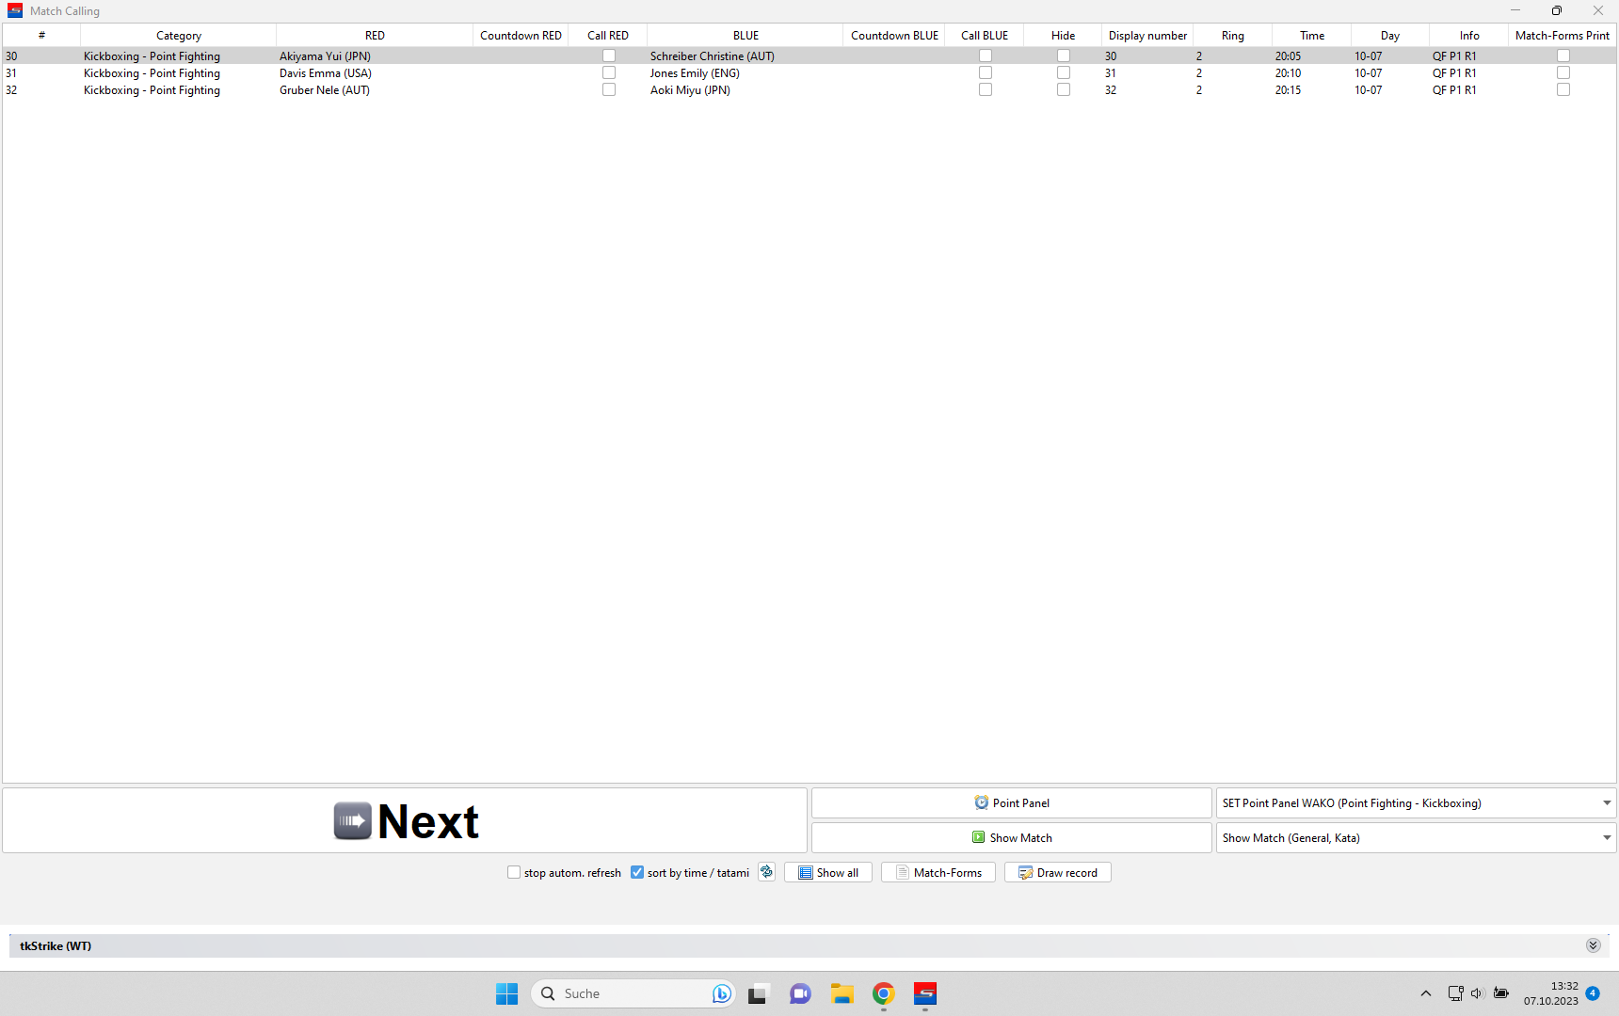Tick Call BLUE for Schreiber Christine
Image resolution: width=1619 pixels, height=1016 pixels.
[986, 56]
